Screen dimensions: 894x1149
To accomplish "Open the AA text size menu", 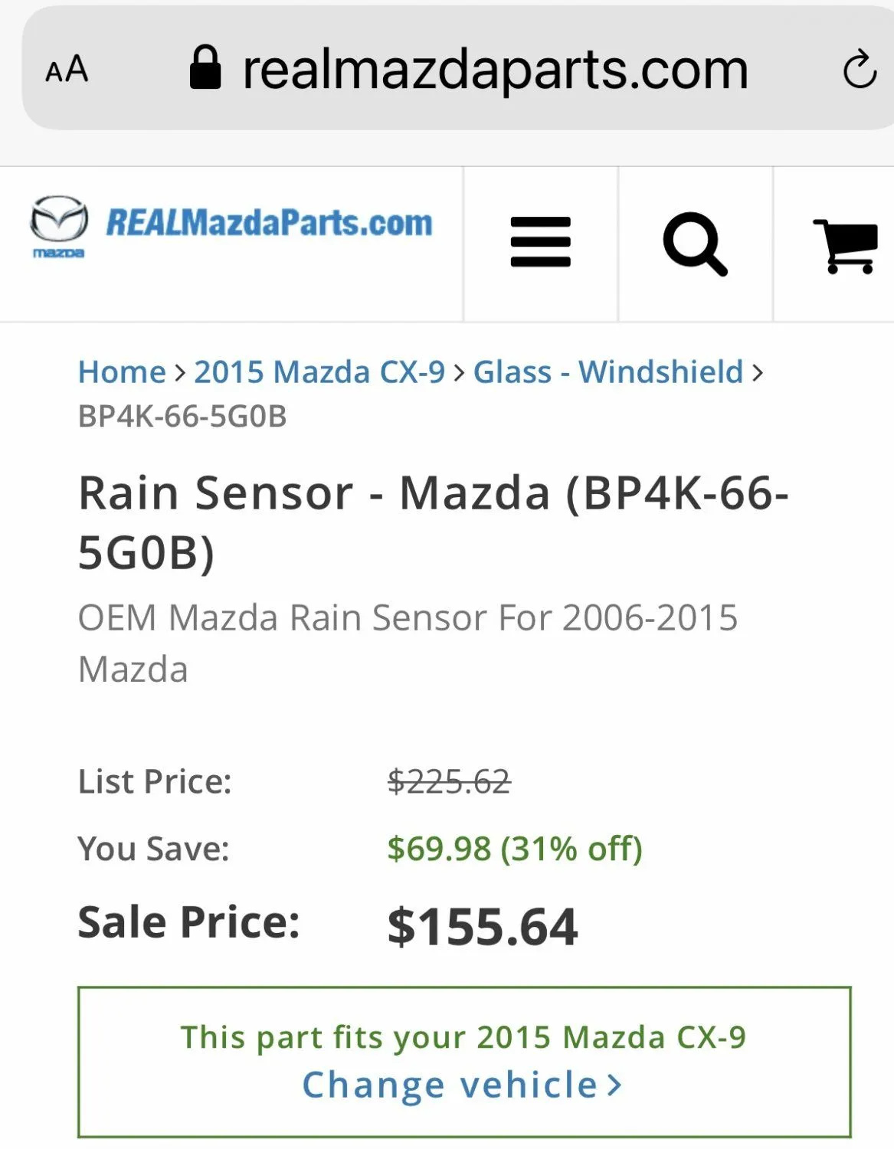I will (x=67, y=70).
